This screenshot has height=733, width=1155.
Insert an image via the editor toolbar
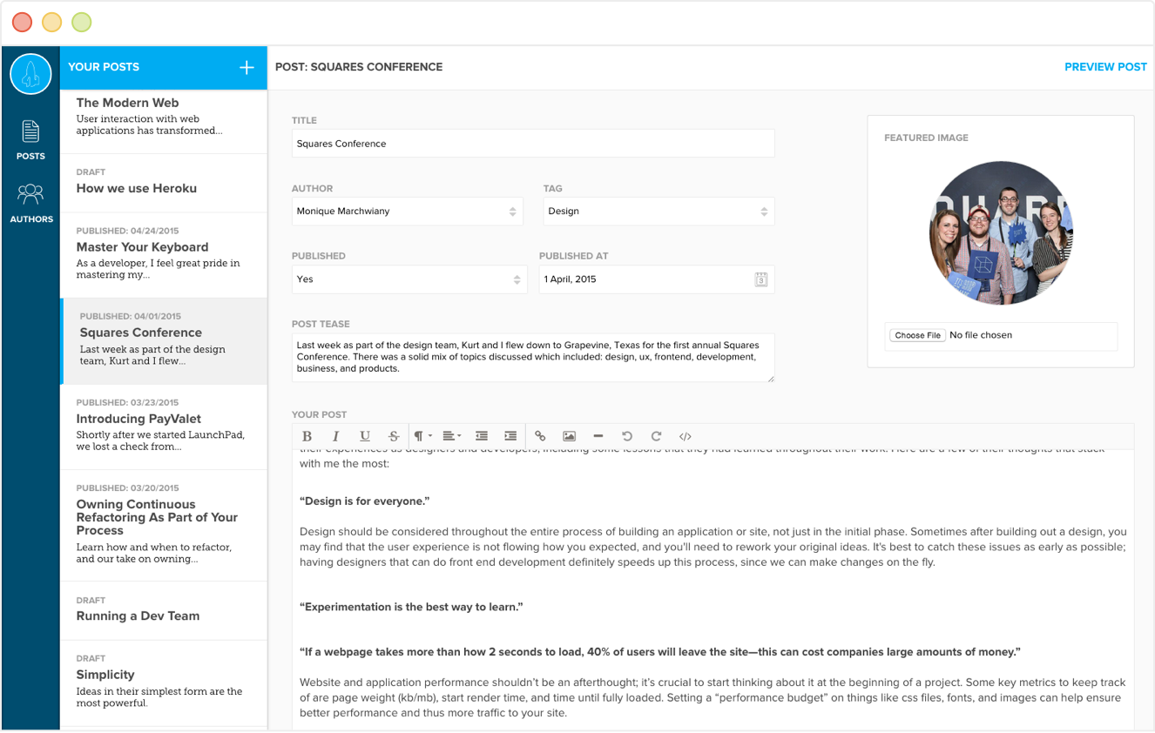pos(569,436)
